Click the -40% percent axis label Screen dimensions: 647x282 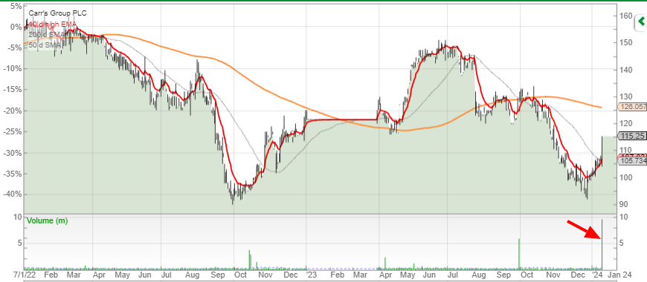[13, 194]
